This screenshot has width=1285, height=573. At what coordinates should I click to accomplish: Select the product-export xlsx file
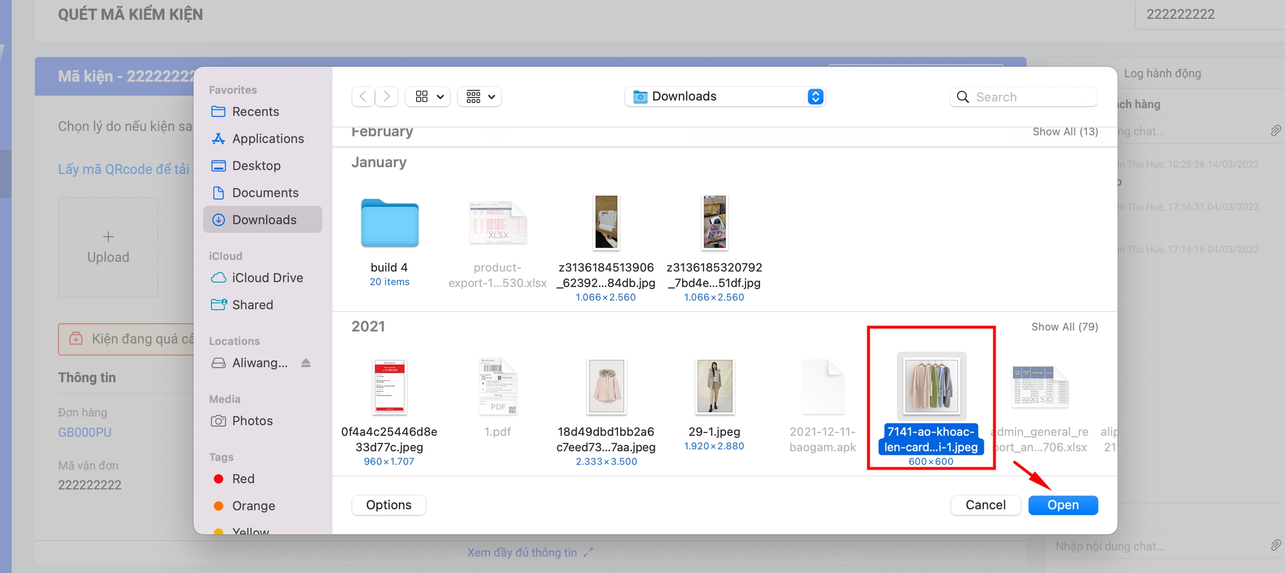(x=497, y=224)
